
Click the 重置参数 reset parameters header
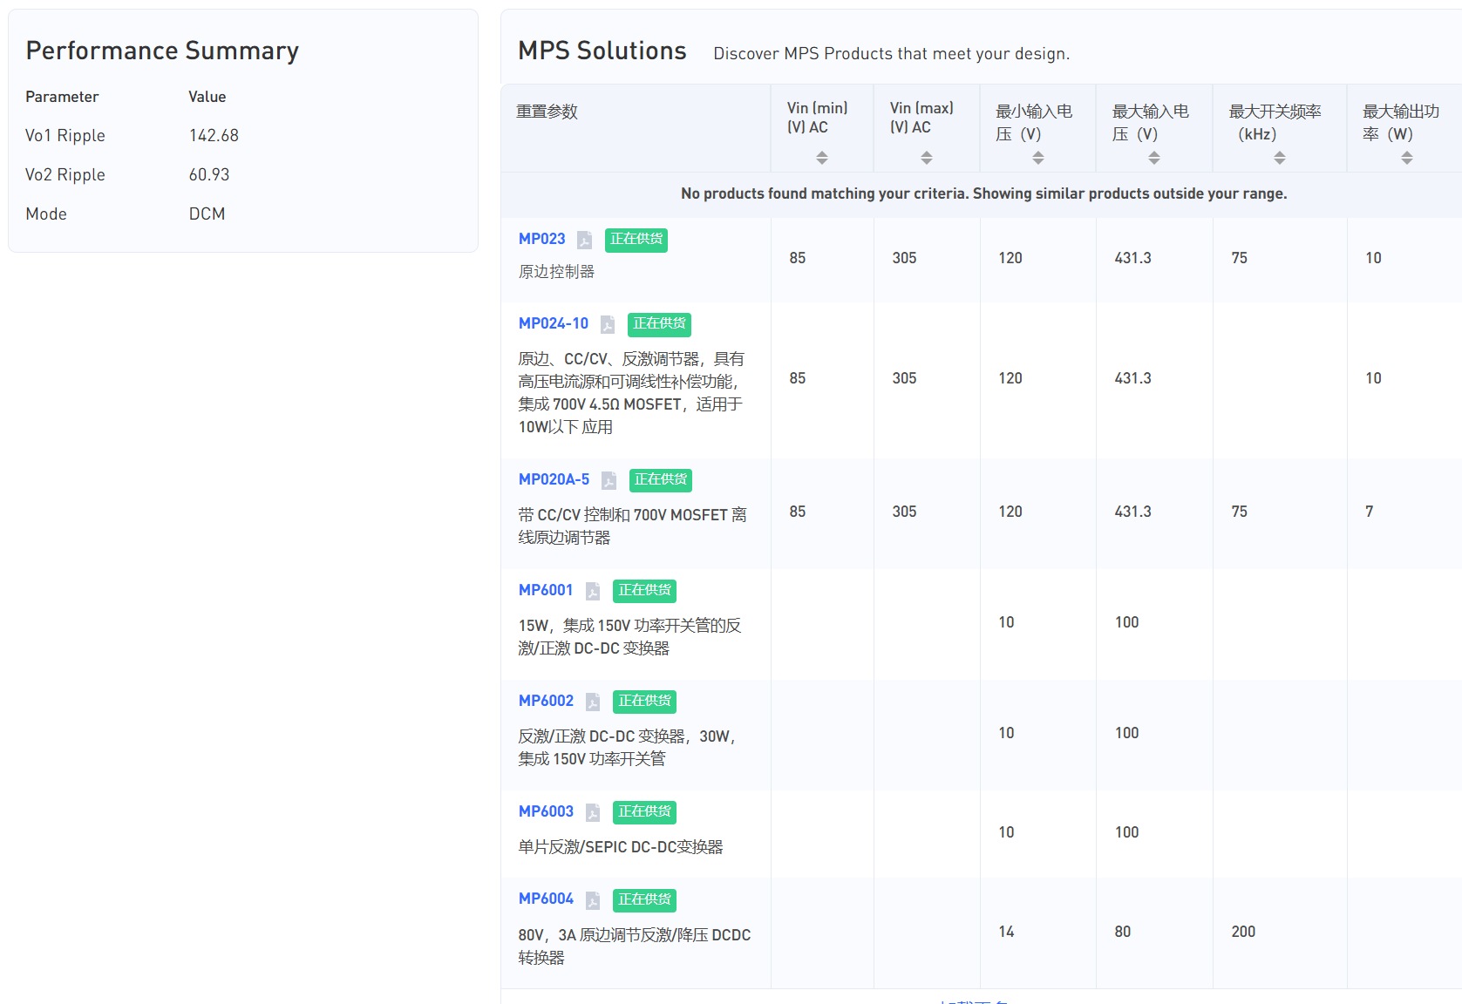click(547, 112)
